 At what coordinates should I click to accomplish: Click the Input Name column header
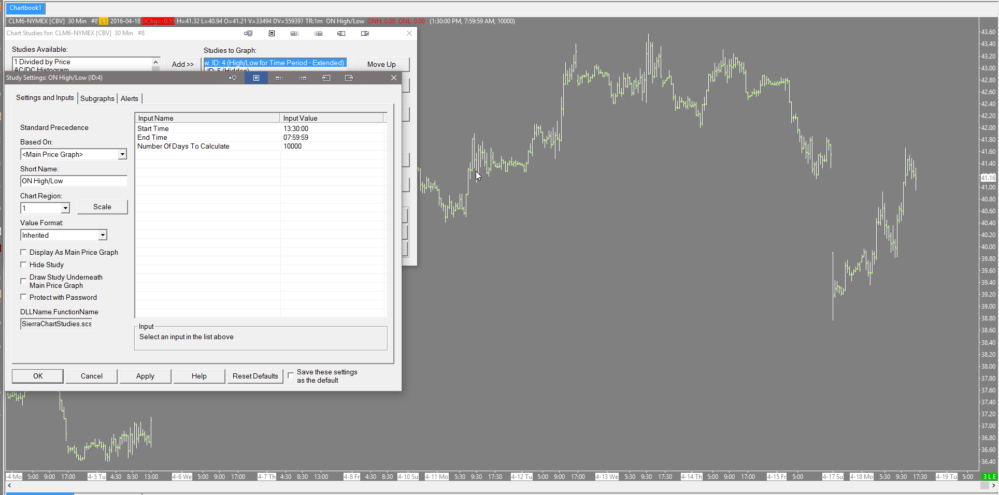(x=207, y=118)
